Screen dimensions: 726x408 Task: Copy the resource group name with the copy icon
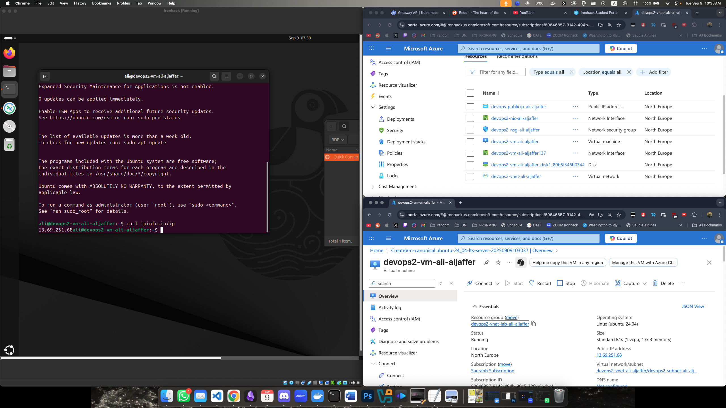pos(533,324)
